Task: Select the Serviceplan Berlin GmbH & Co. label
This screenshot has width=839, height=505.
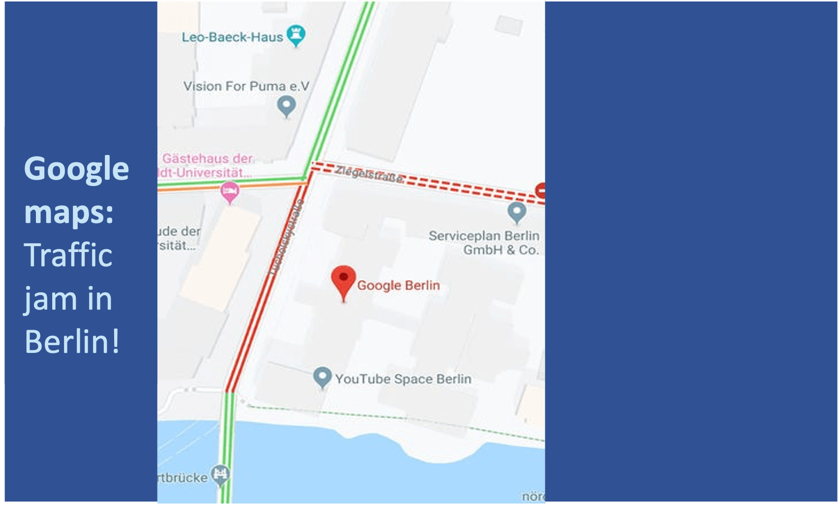Action: point(484,243)
